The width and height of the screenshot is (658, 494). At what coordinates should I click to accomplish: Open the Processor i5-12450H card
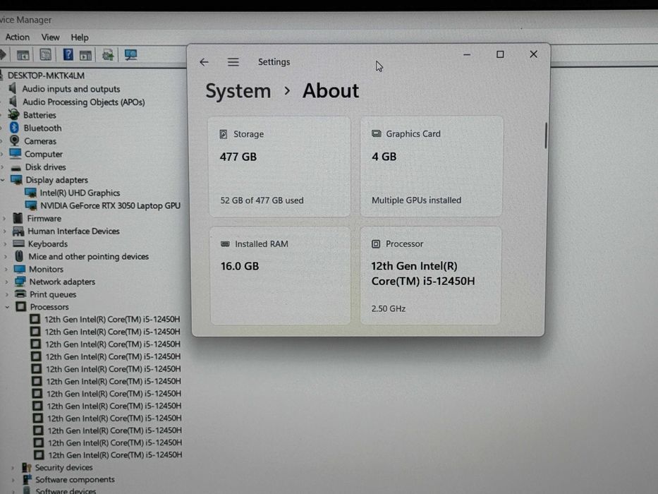430,275
